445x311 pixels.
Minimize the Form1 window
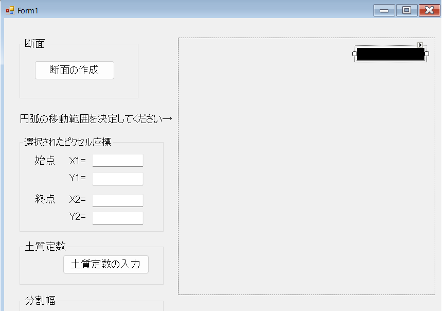(383, 10)
